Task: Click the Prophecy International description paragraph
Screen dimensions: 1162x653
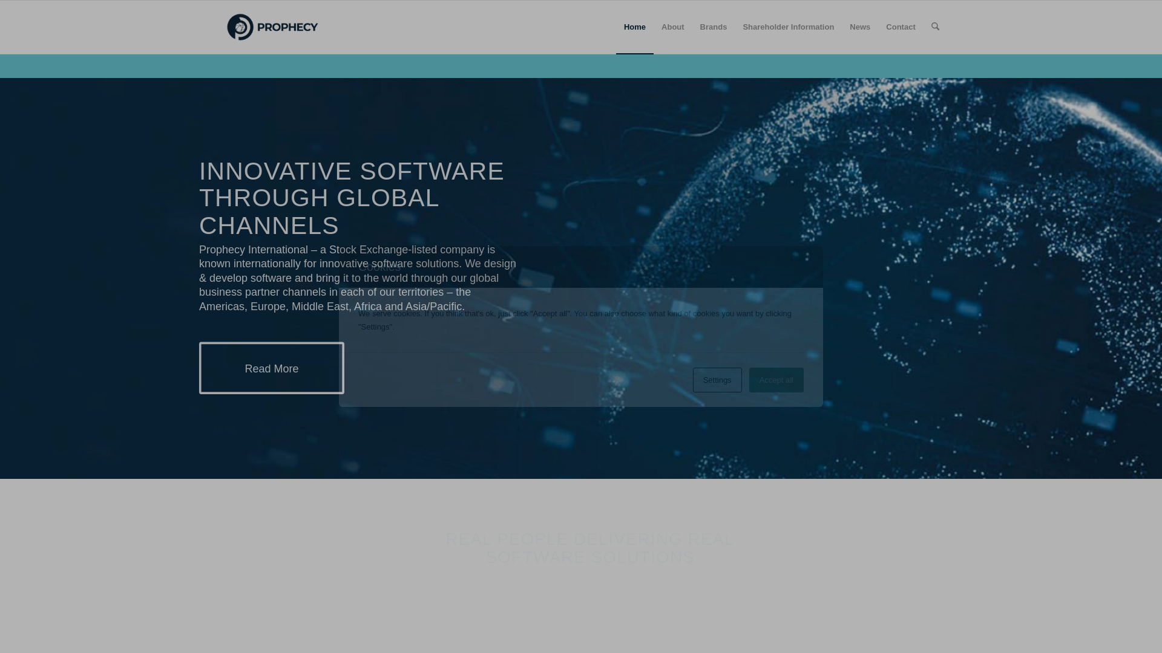Action: click(358, 278)
